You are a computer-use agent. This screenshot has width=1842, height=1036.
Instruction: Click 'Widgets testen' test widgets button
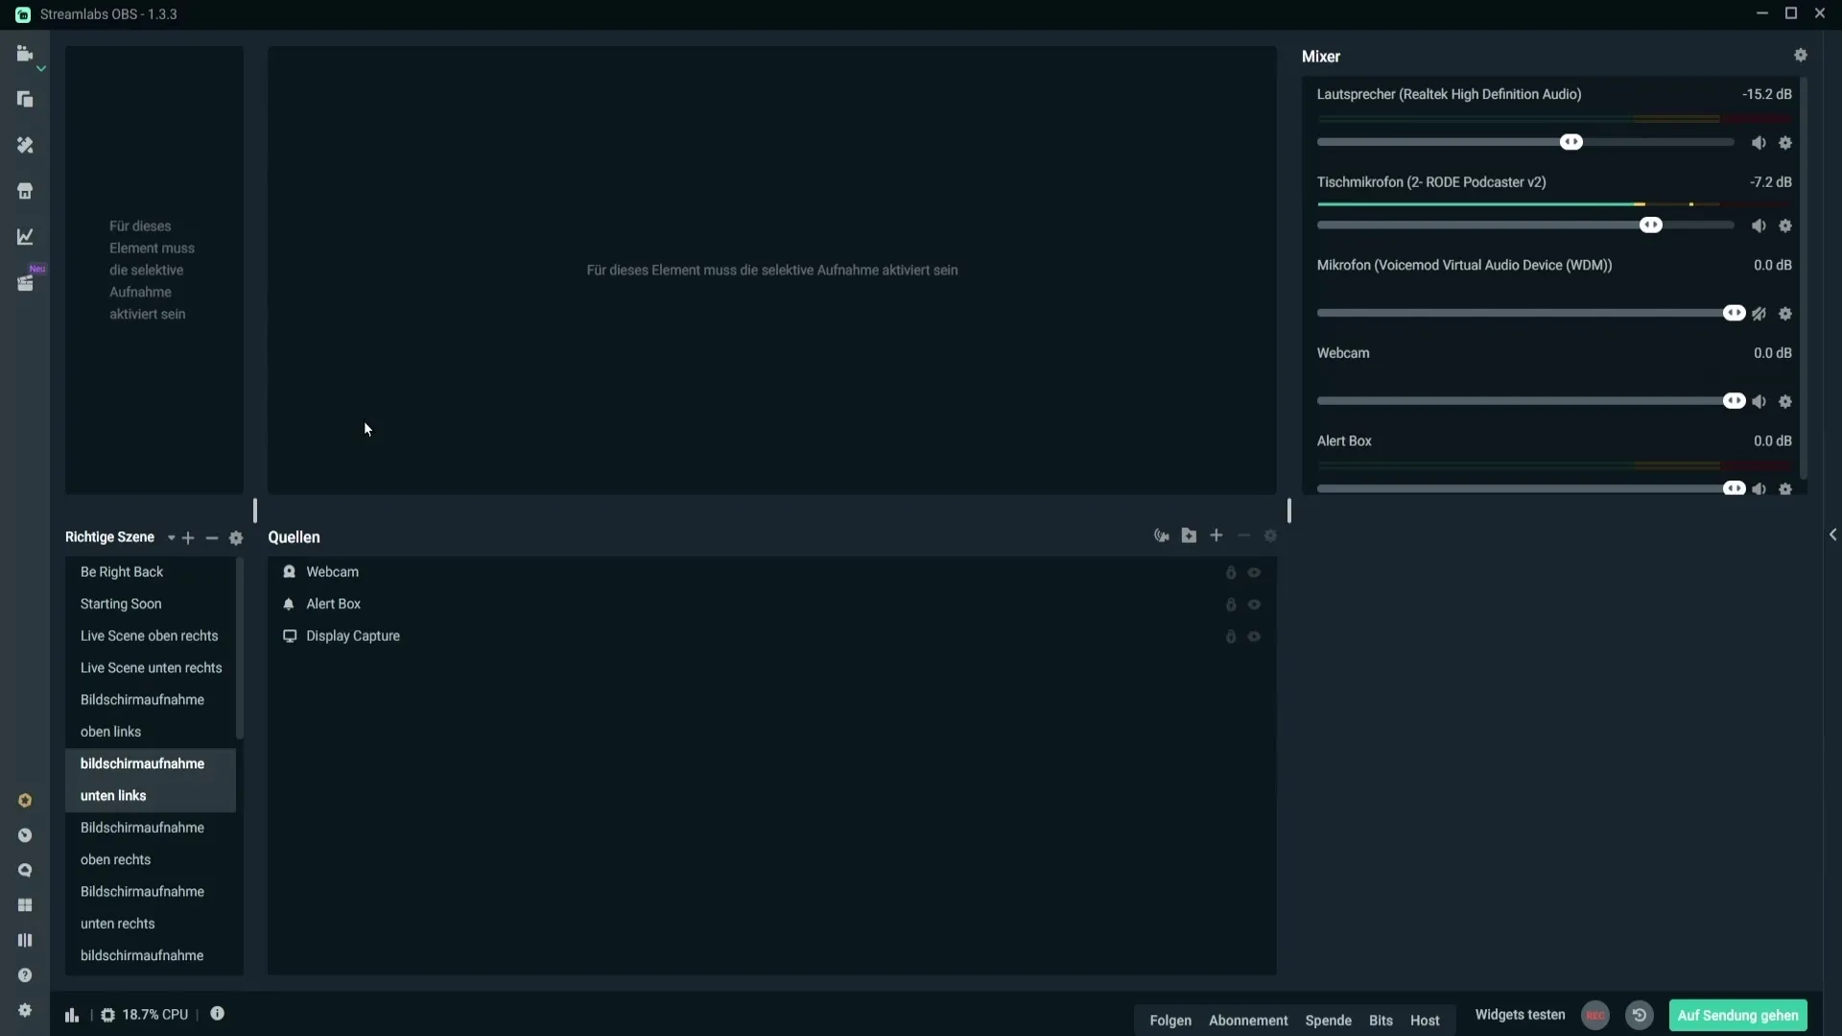click(1522, 1015)
